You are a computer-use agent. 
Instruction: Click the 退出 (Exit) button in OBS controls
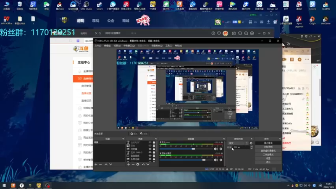point(268,162)
